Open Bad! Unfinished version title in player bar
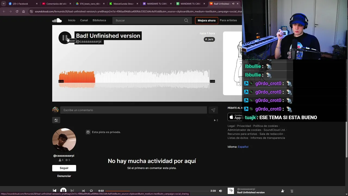This screenshot has height=196, width=348. (x=251, y=192)
